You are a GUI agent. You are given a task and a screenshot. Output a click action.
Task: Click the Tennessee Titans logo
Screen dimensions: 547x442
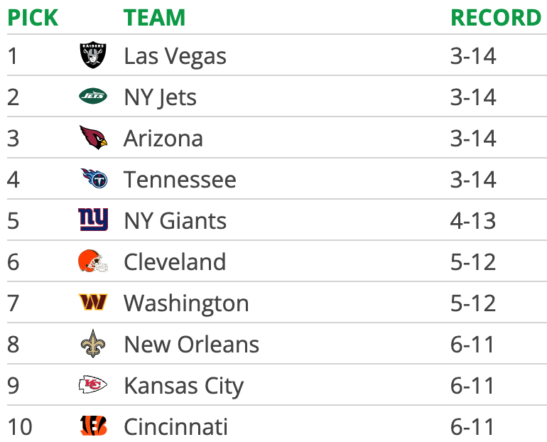point(93,179)
